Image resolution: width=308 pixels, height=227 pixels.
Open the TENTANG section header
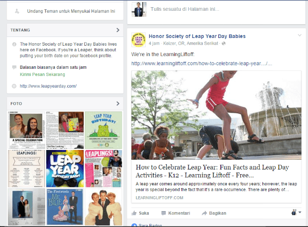click(x=65, y=30)
